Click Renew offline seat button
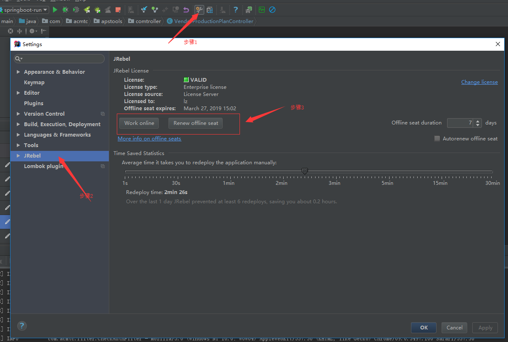 coord(196,123)
